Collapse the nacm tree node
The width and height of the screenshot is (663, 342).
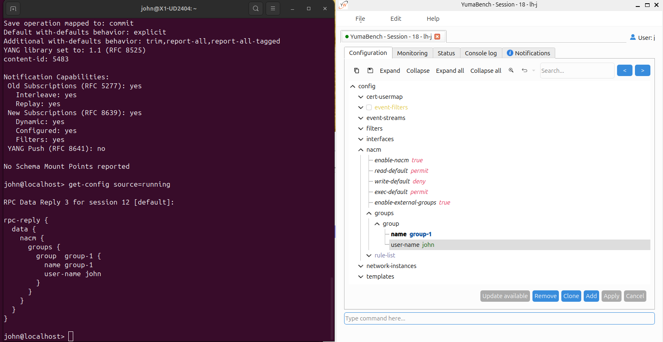[361, 150]
